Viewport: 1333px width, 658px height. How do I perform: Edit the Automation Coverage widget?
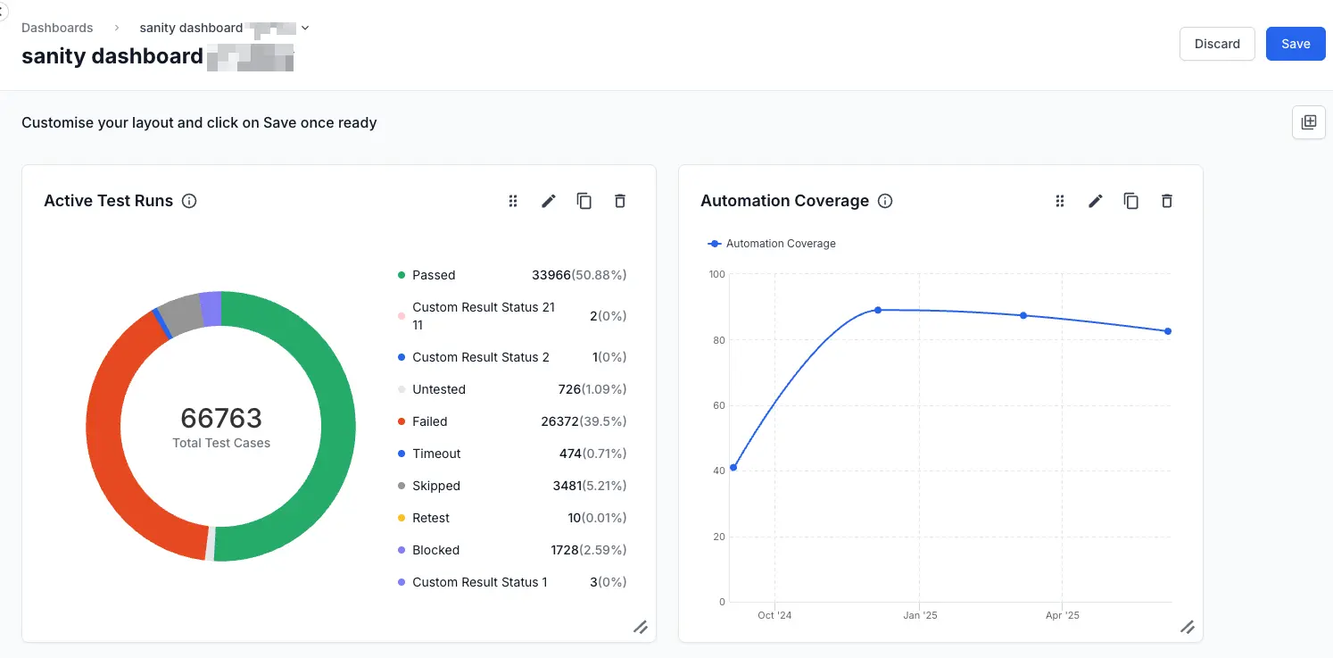(x=1096, y=201)
